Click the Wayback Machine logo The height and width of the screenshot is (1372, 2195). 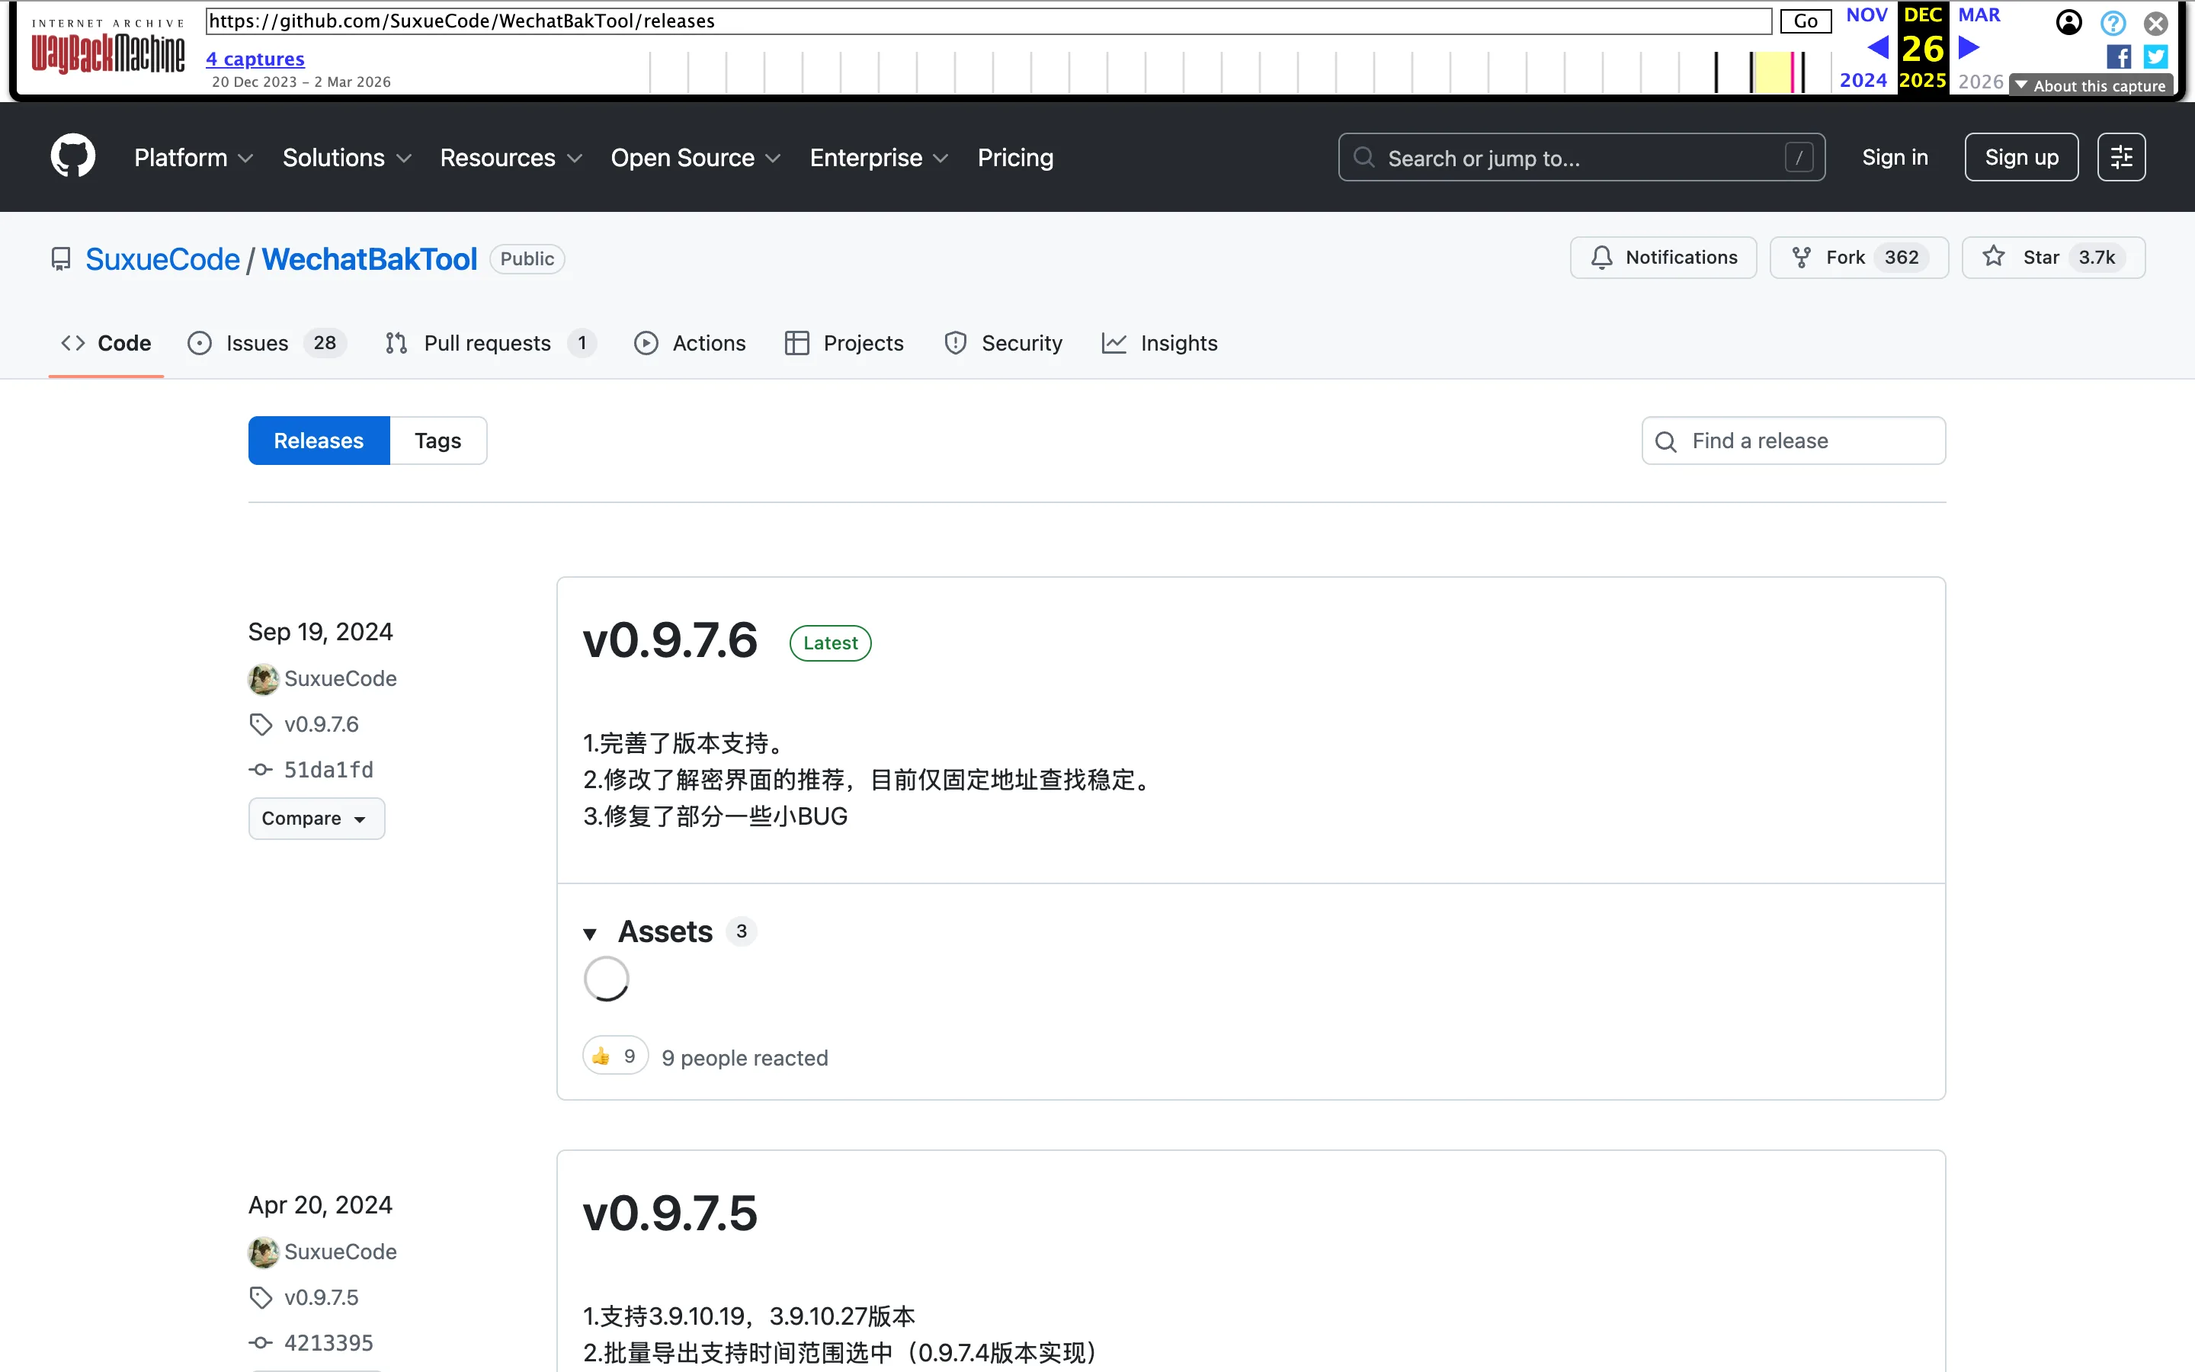(108, 47)
